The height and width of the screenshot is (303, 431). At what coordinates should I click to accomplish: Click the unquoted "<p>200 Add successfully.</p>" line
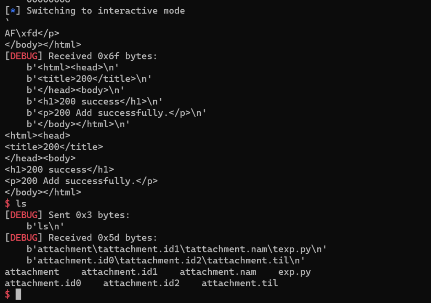coord(81,181)
